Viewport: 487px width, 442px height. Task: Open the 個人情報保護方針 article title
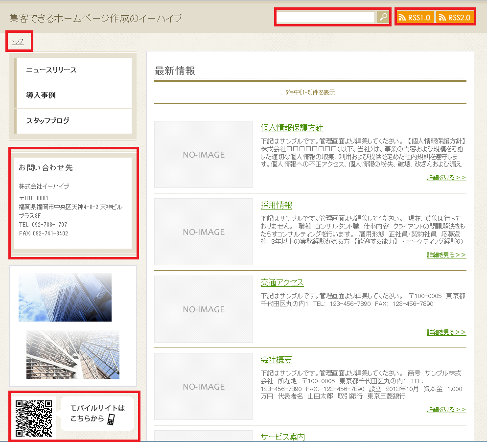[292, 128]
